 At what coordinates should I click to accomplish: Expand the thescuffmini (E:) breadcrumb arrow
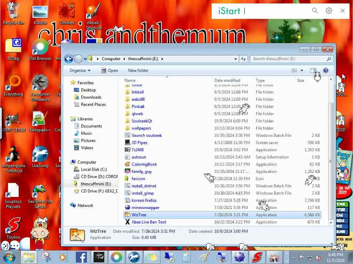162,59
